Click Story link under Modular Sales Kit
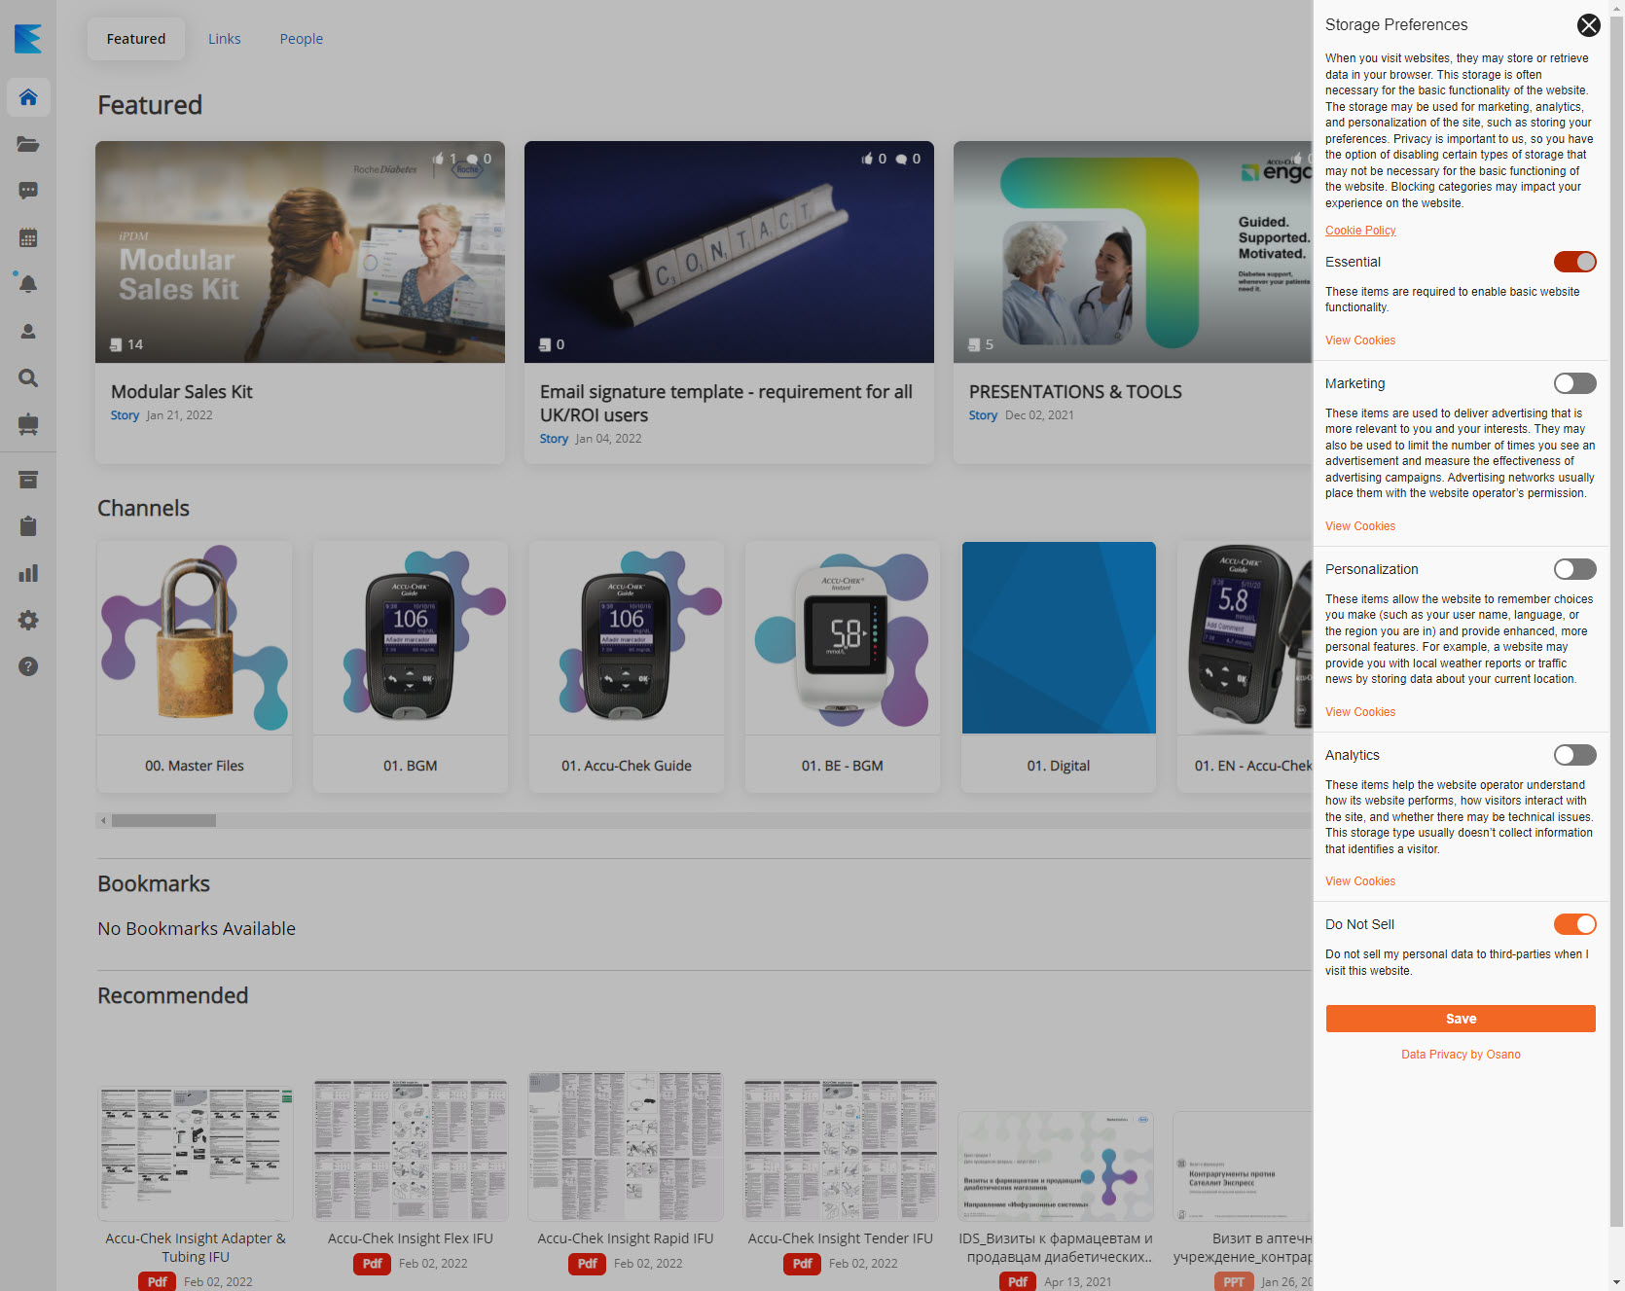The image size is (1625, 1291). coord(125,415)
